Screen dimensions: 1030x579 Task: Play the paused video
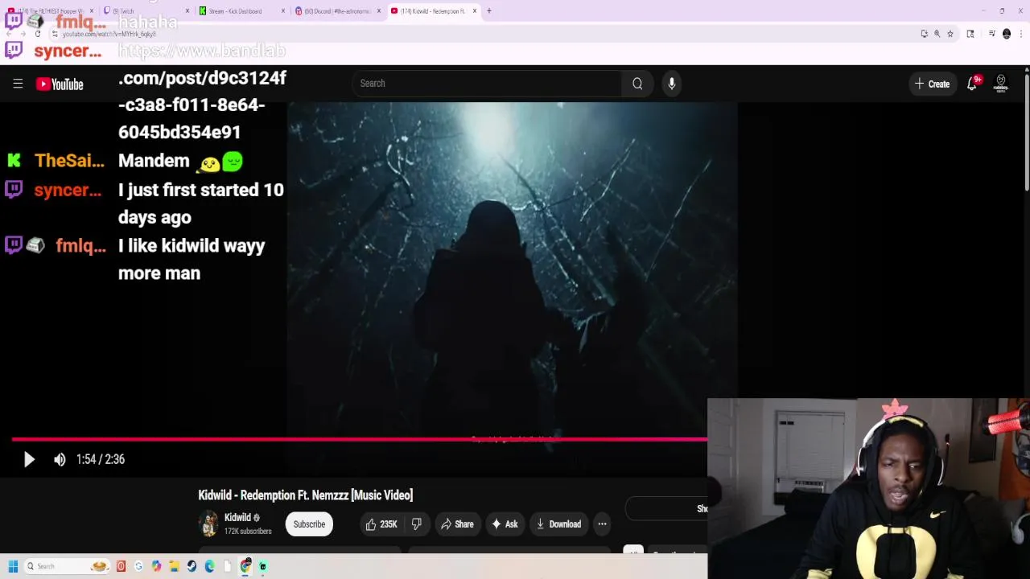(29, 459)
